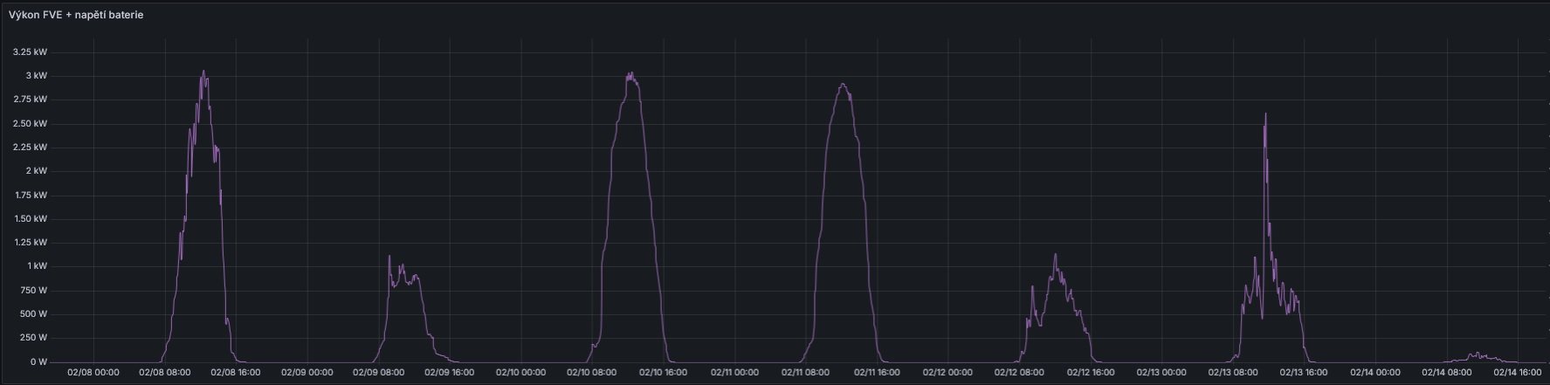Select the '02/14 08:00' time label
The height and width of the screenshot is (385, 1550).
point(1448,372)
